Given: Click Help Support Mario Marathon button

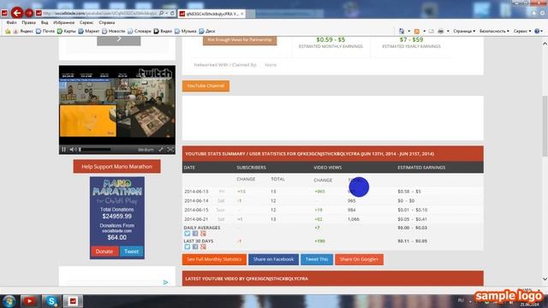Looking at the screenshot, I should click(x=116, y=167).
